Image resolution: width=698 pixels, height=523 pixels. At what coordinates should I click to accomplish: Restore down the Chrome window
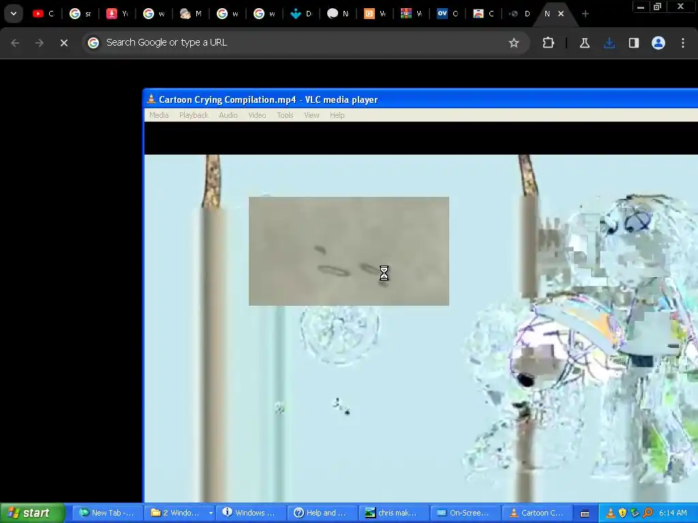click(657, 7)
